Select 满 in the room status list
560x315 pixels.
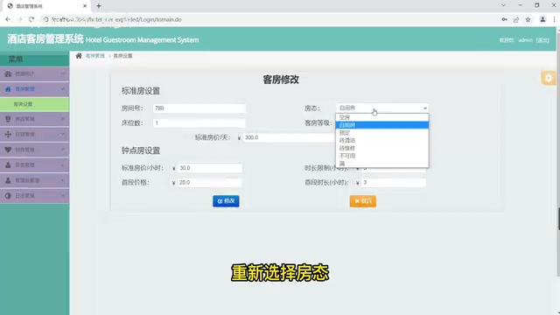[381, 164]
